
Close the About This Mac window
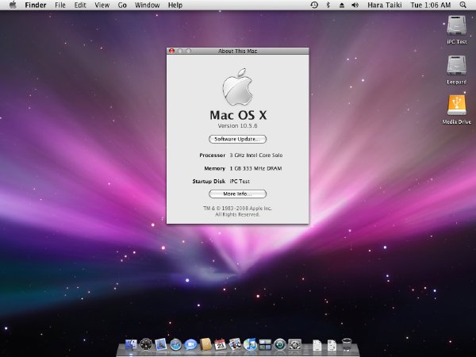pyautogui.click(x=171, y=51)
